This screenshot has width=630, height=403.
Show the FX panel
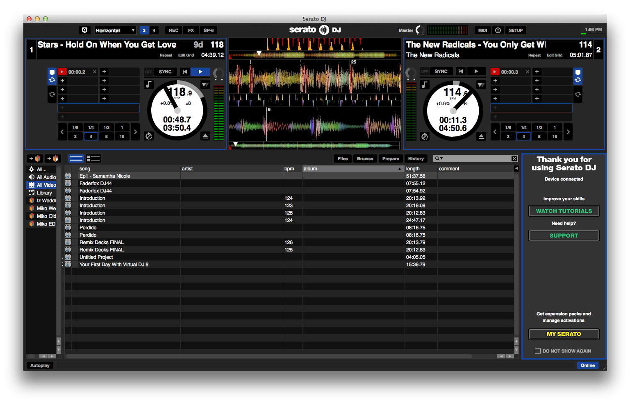tap(191, 30)
